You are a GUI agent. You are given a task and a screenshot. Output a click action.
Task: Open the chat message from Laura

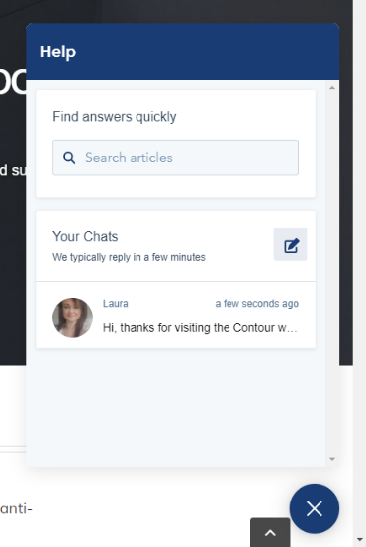[175, 316]
